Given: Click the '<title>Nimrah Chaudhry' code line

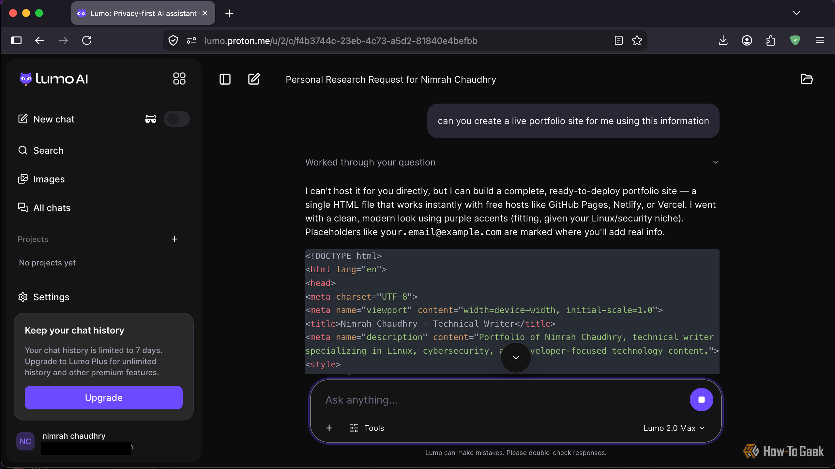Looking at the screenshot, I should coord(430,324).
